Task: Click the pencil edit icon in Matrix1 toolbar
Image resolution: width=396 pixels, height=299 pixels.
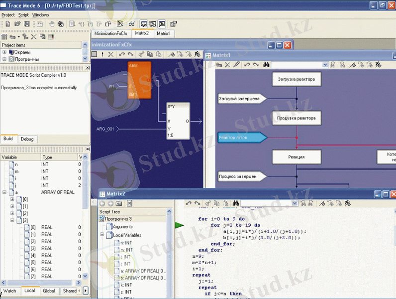Action: coord(236,65)
